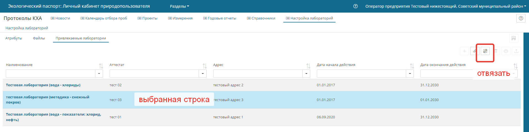Open the Календарь отбора проб menu
529x132 pixels.
(x=104, y=18)
